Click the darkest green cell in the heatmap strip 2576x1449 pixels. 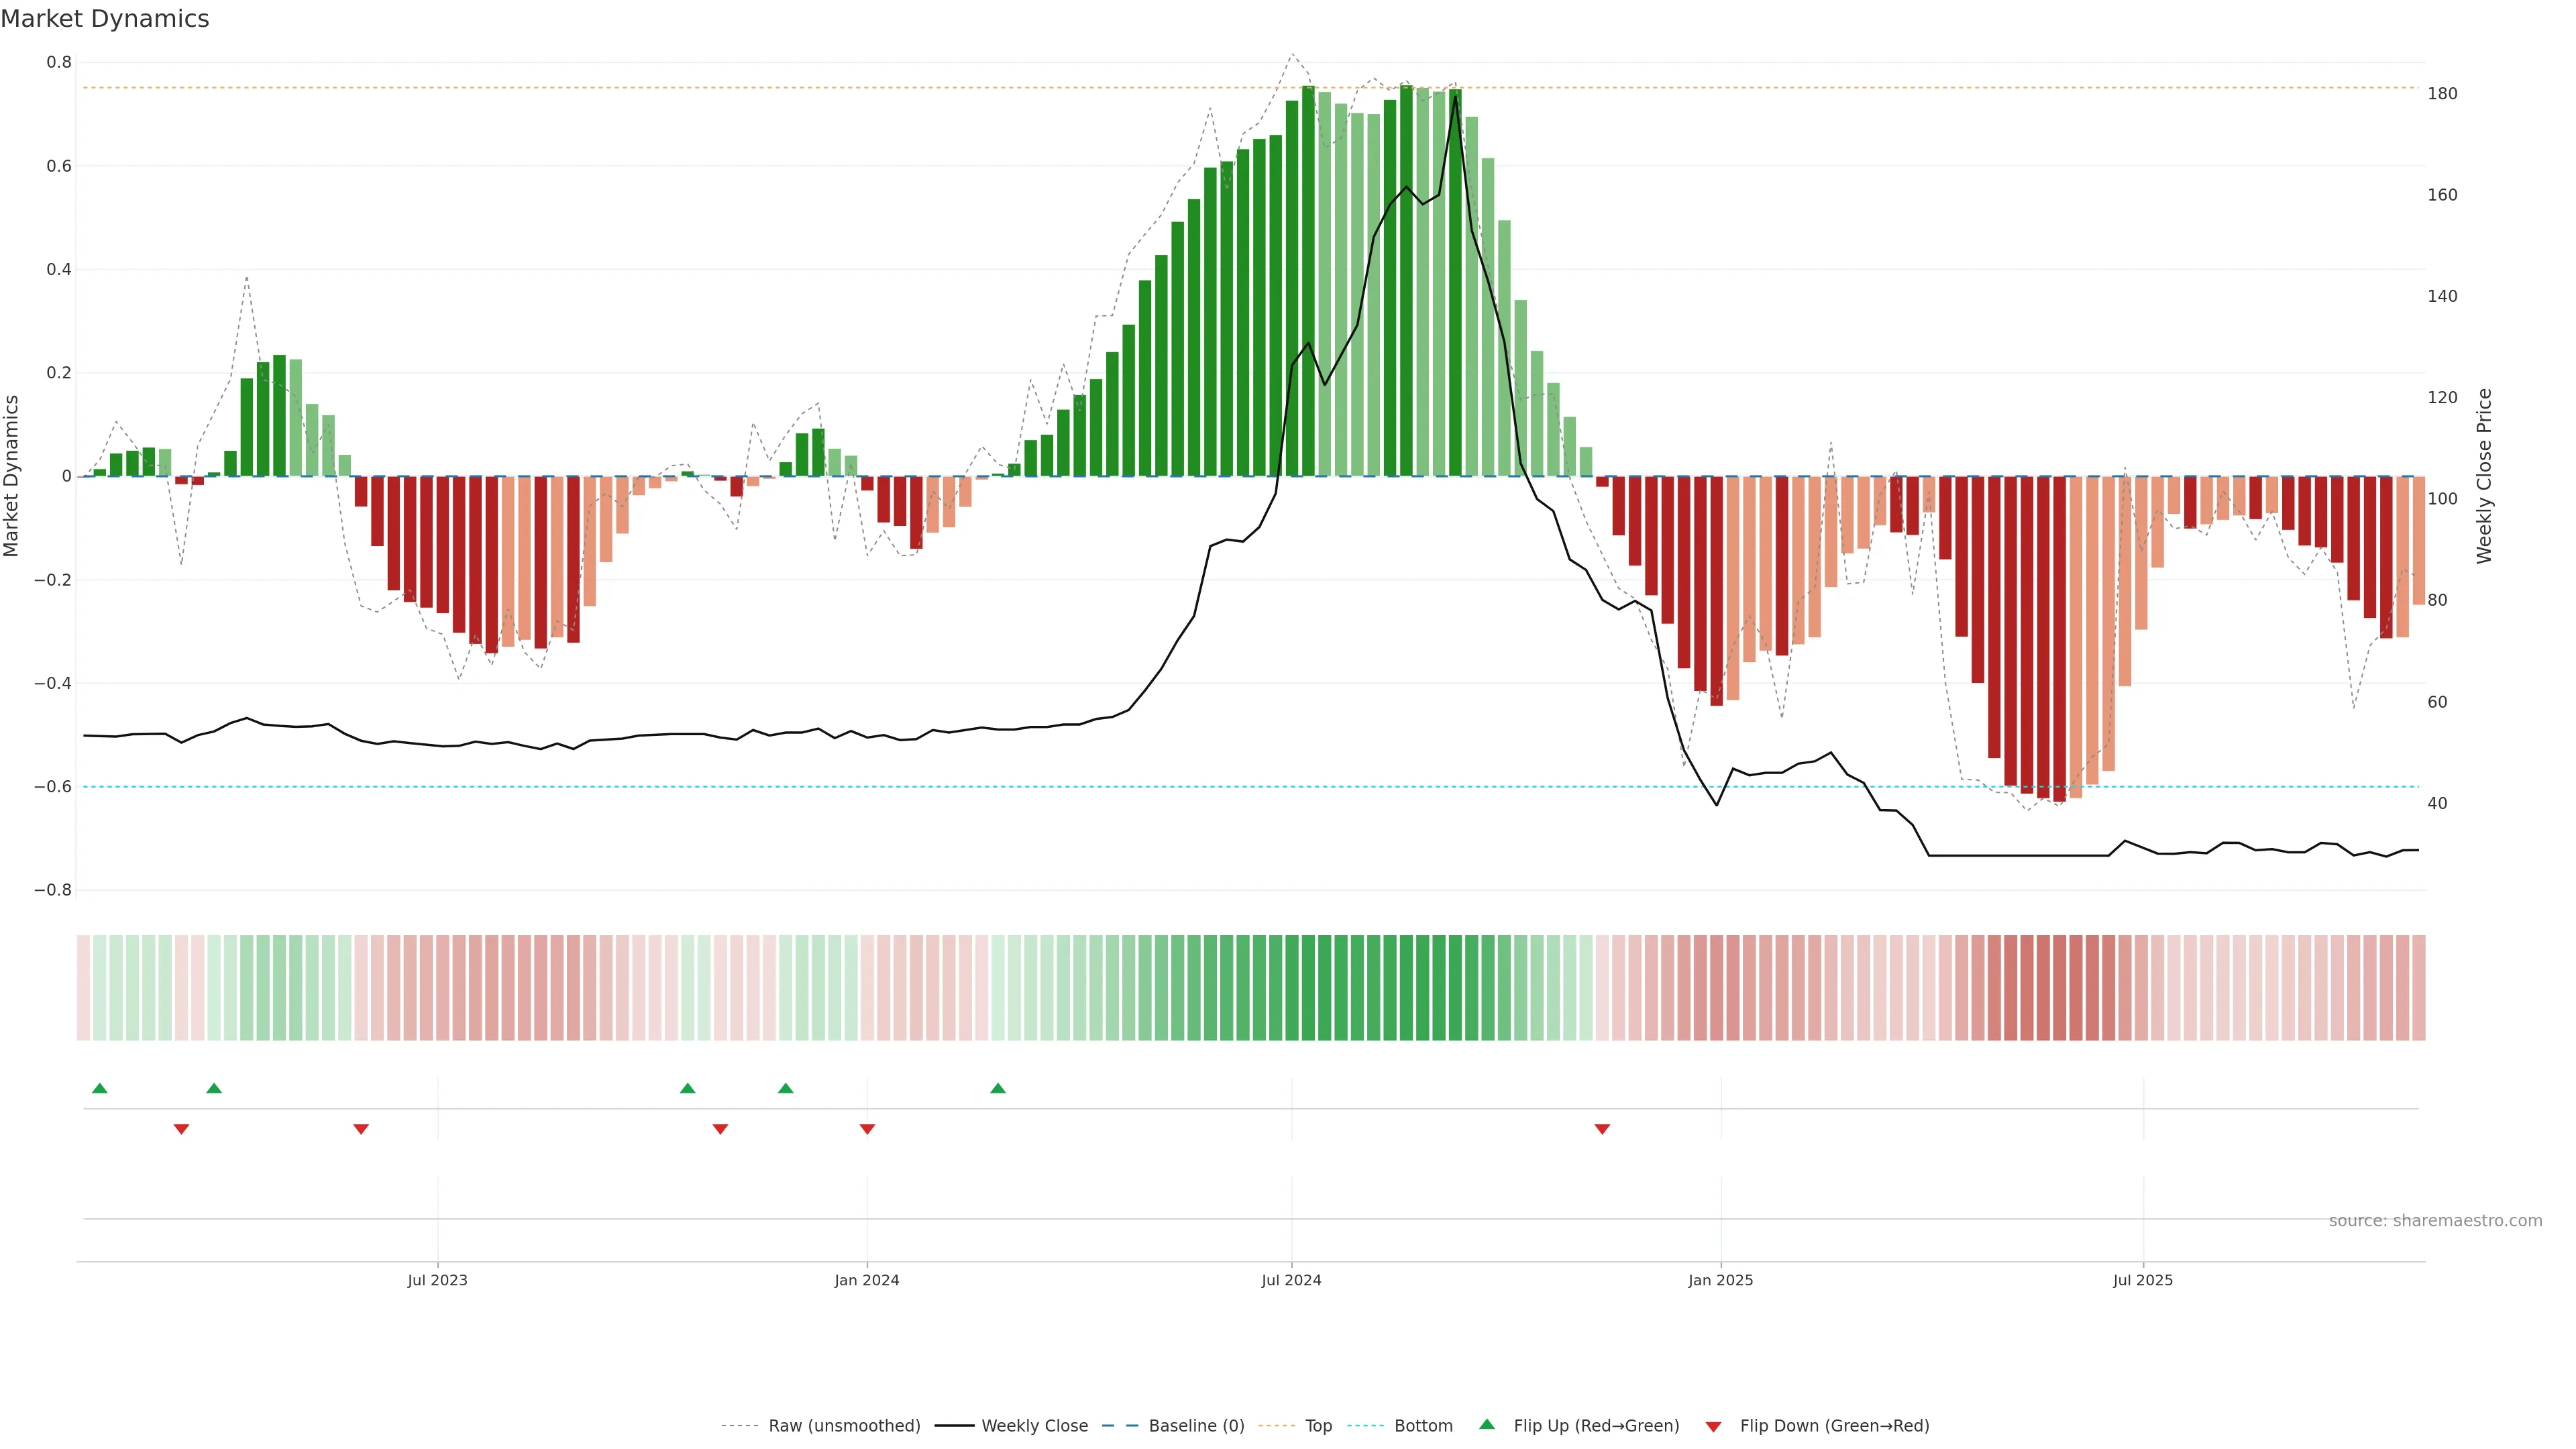1406,988
